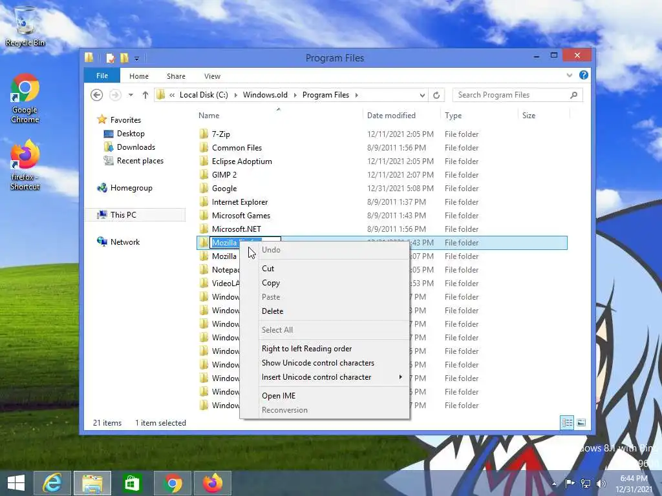Launch Google Chrome from the desktop shortcut
This screenshot has height=496, width=662.
[25, 98]
